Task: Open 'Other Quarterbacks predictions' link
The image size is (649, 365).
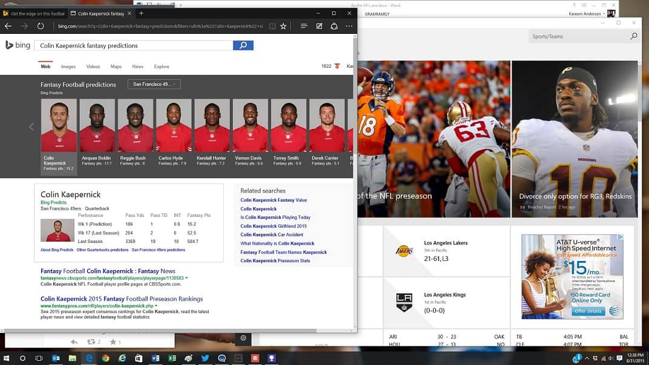Action: pyautogui.click(x=102, y=250)
